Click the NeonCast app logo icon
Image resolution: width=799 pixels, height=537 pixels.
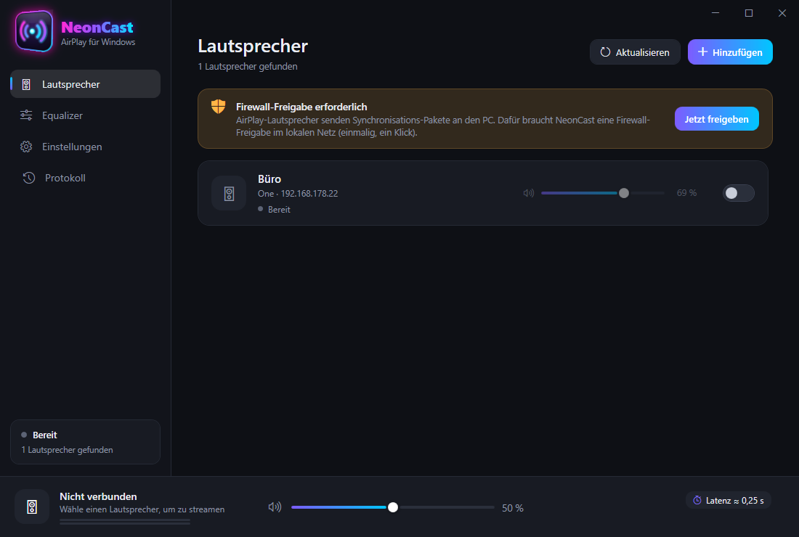pyautogui.click(x=33, y=31)
